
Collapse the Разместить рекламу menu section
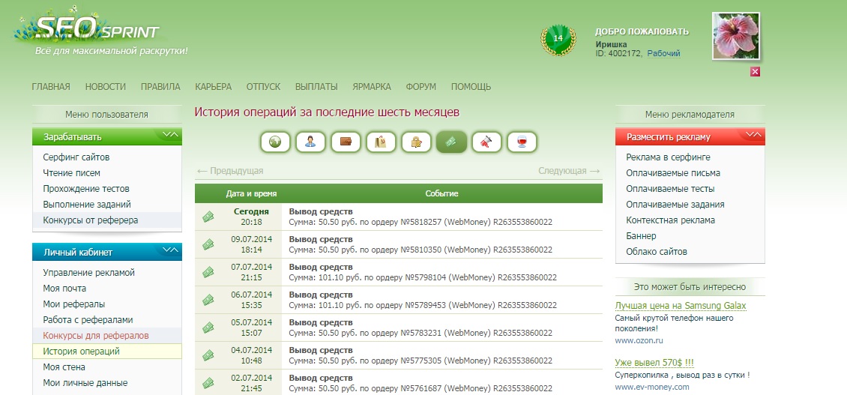click(x=753, y=134)
